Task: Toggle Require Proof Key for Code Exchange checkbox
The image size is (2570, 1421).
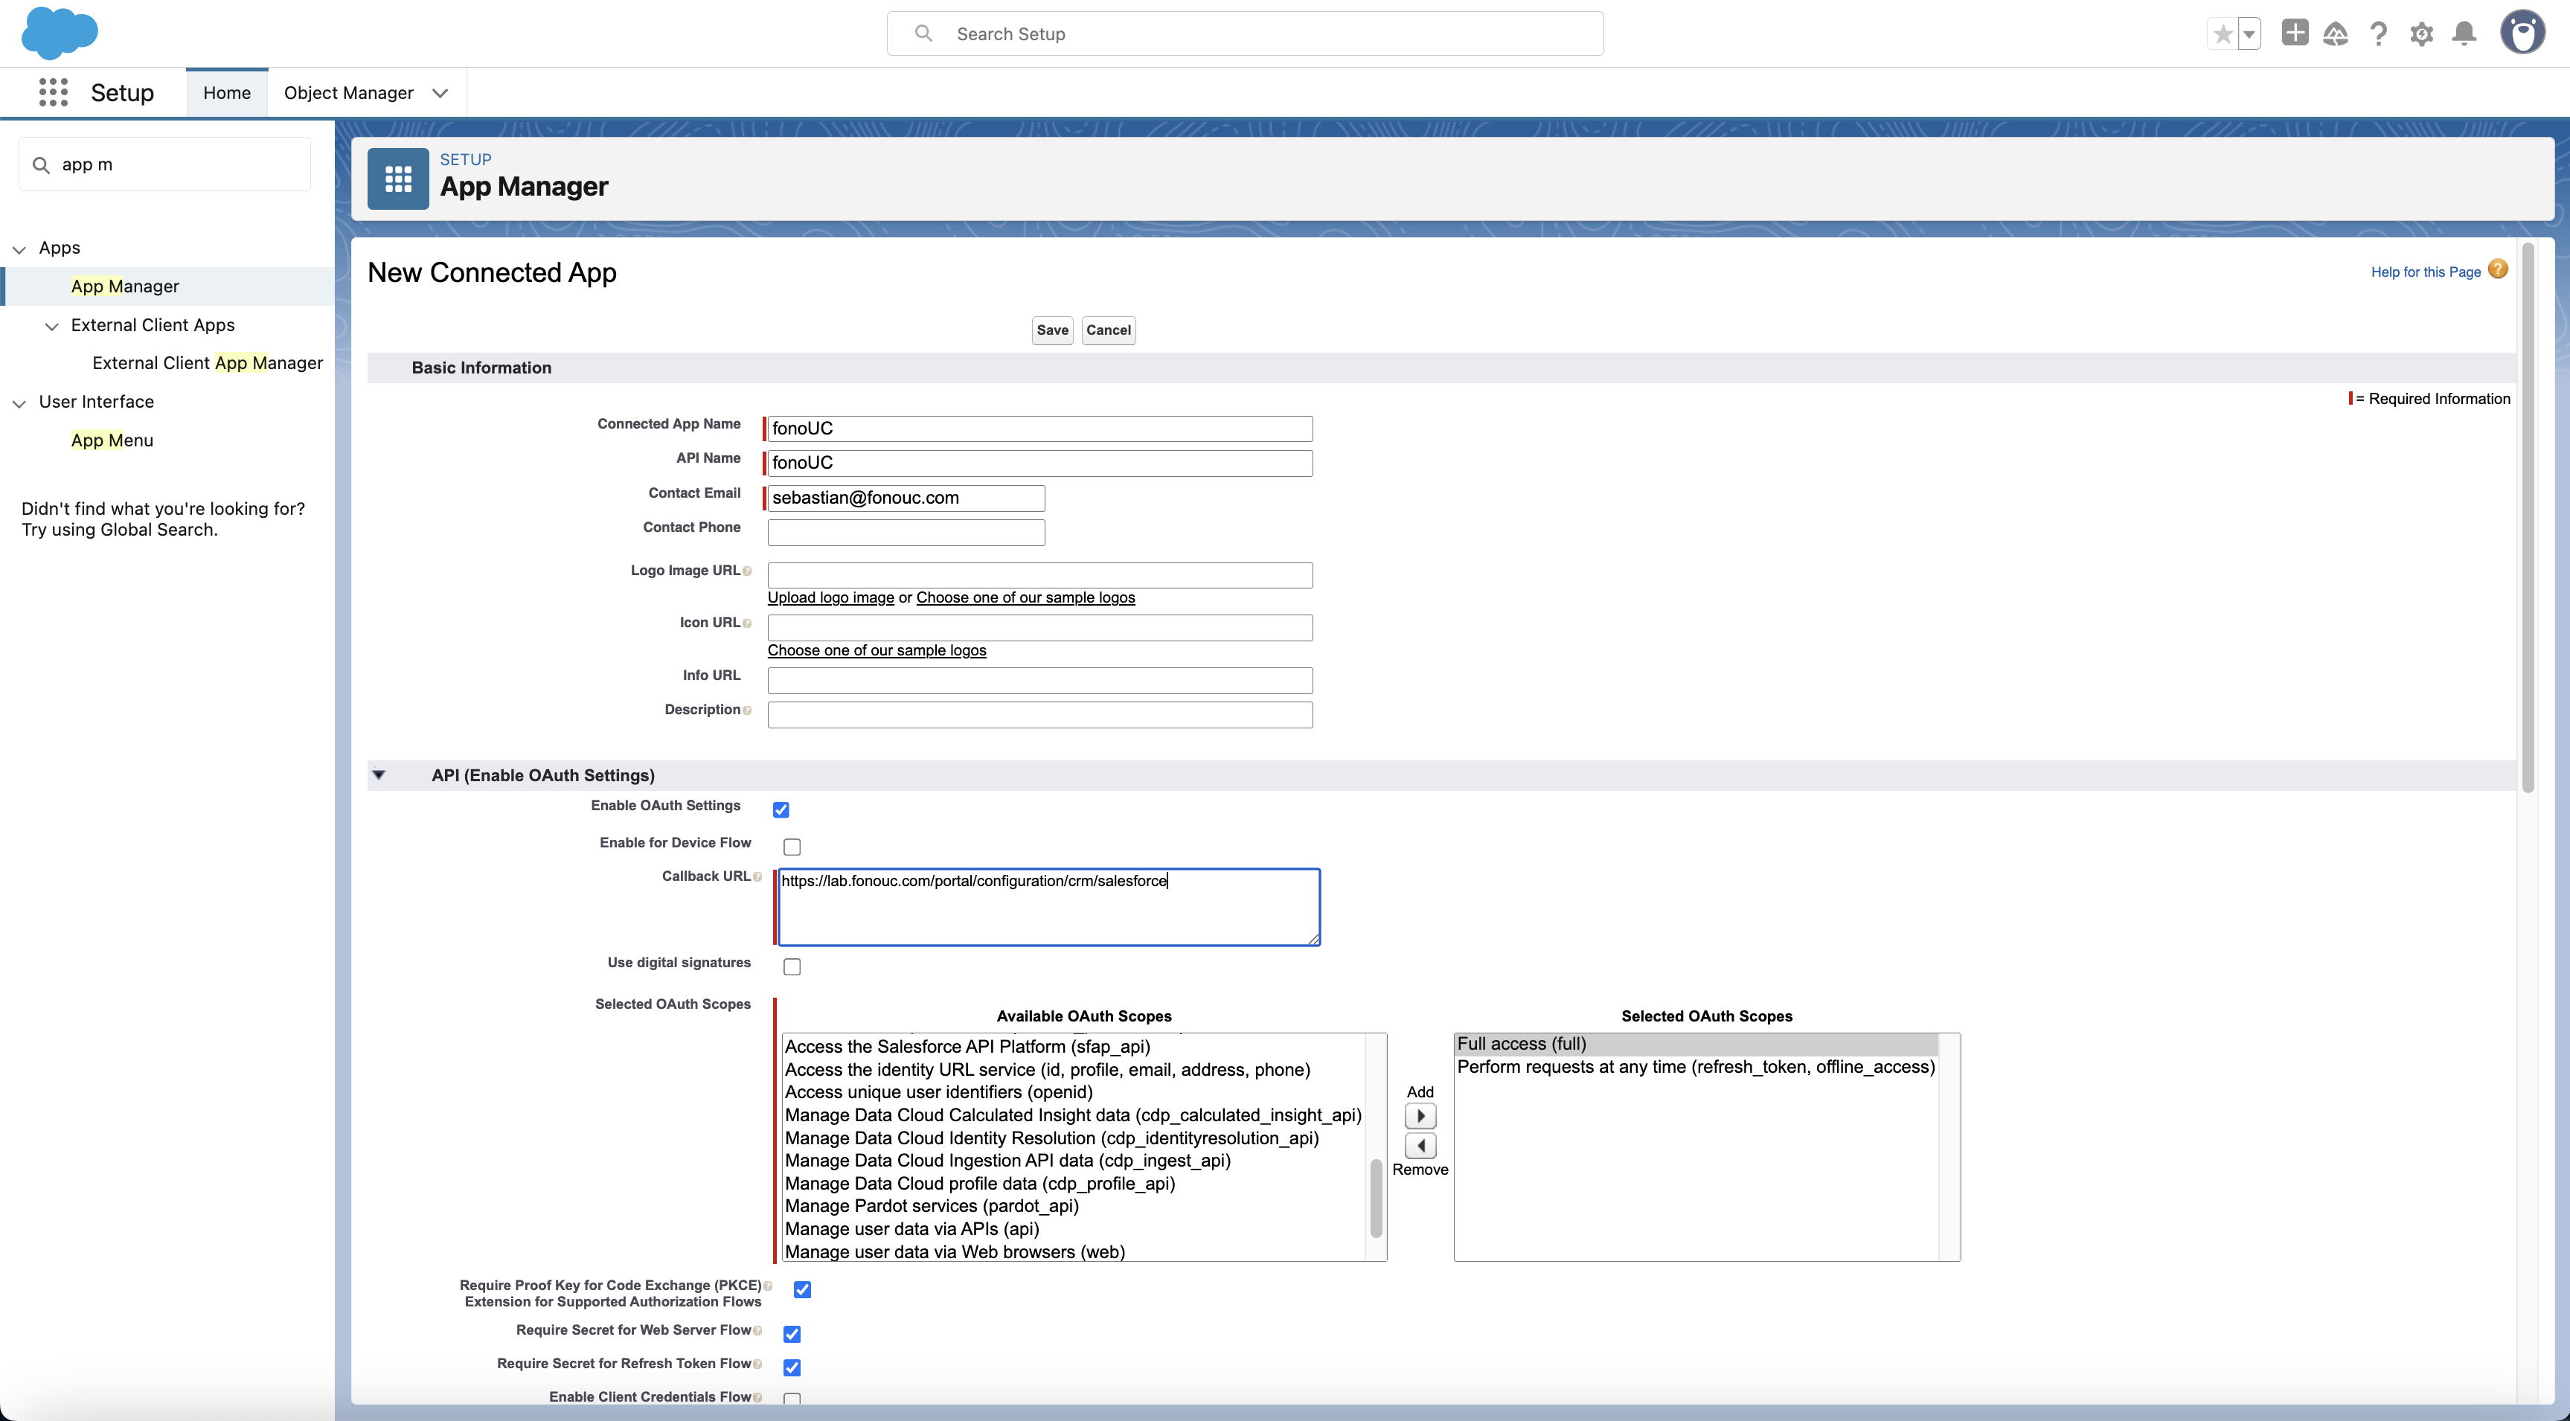Action: [x=802, y=1289]
